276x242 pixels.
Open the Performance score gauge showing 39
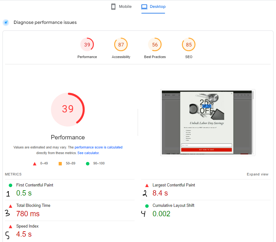(x=87, y=48)
